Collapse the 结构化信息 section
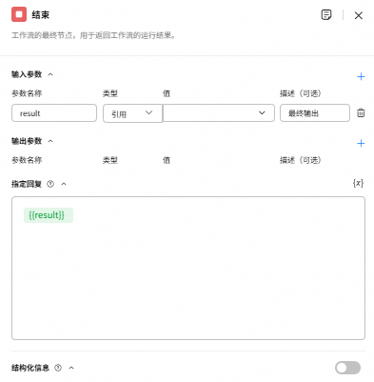 point(71,368)
